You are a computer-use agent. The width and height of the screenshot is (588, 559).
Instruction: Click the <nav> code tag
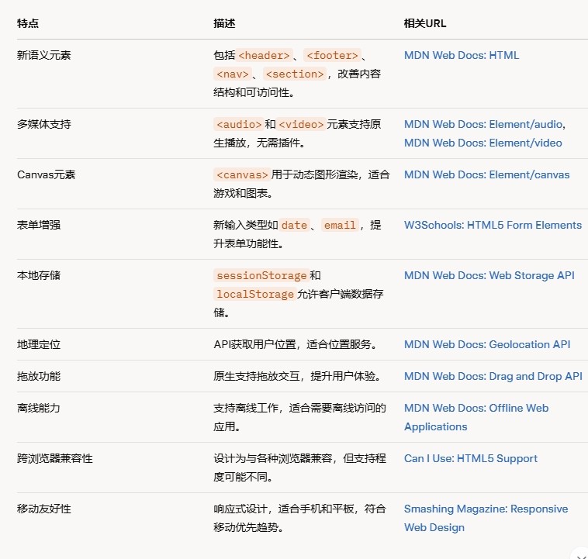coord(233,74)
